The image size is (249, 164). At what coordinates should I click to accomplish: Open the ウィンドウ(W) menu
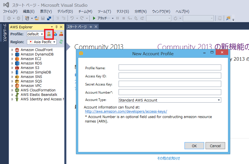(x=161, y=11)
